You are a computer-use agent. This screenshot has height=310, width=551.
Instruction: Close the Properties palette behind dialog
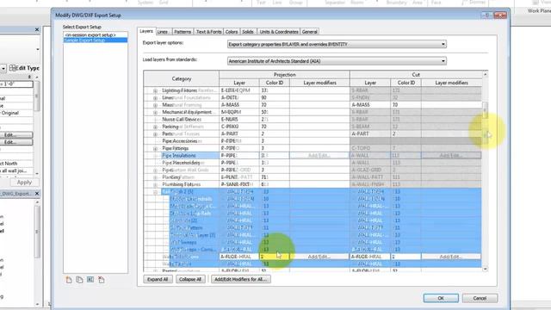pos(37,30)
